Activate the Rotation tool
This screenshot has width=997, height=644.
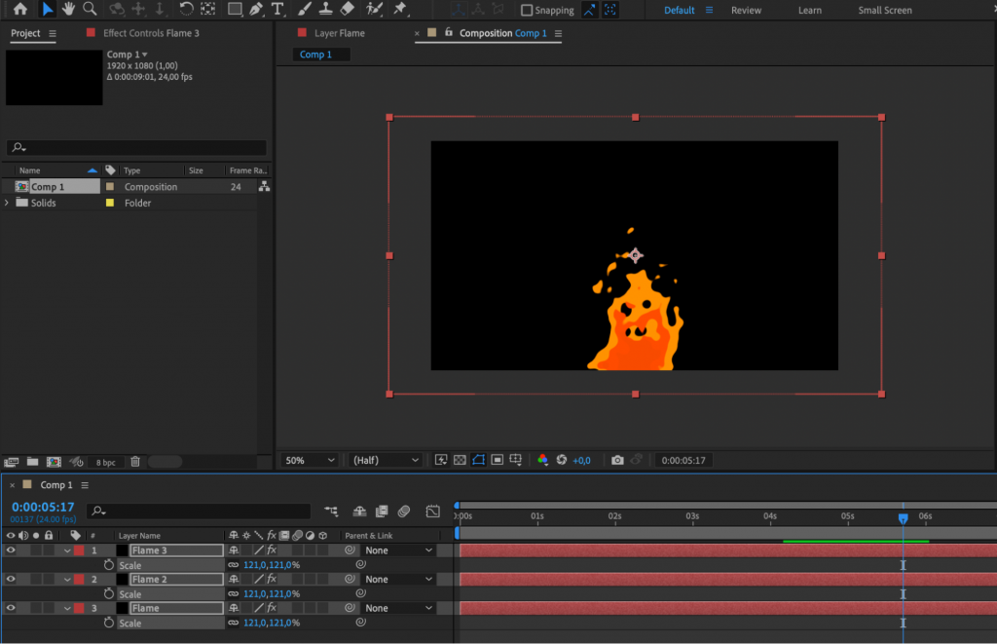[185, 10]
